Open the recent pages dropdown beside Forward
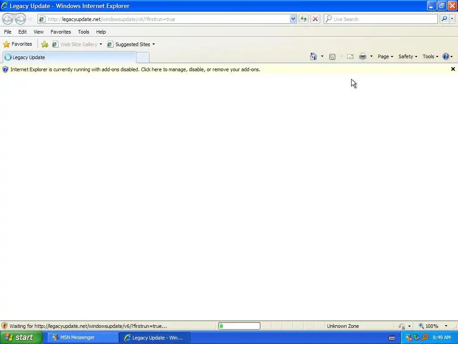This screenshot has height=344, width=458. point(30,19)
